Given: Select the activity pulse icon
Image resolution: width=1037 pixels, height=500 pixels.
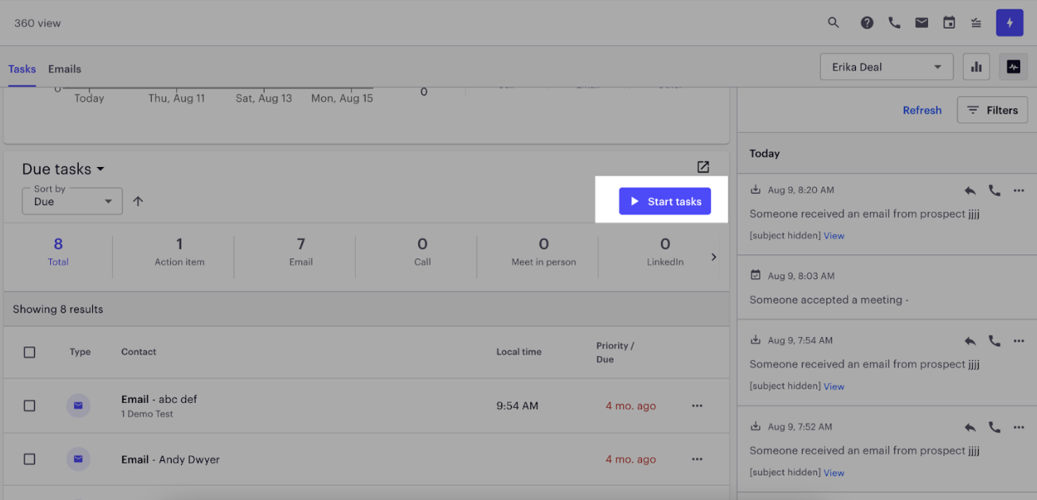Looking at the screenshot, I should 1013,67.
